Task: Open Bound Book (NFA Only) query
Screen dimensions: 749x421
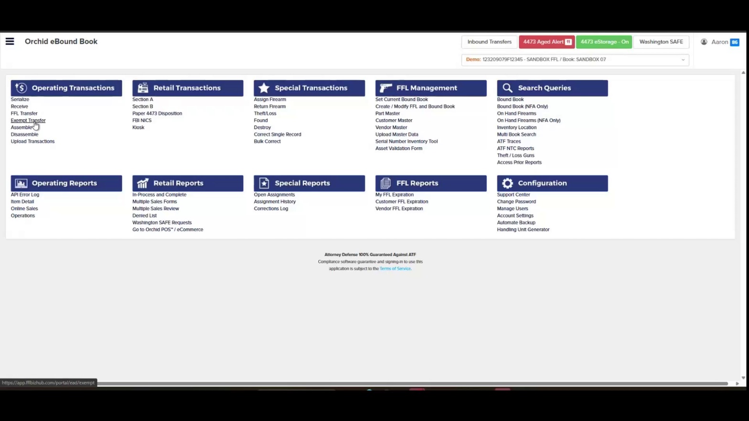Action: pos(523,106)
